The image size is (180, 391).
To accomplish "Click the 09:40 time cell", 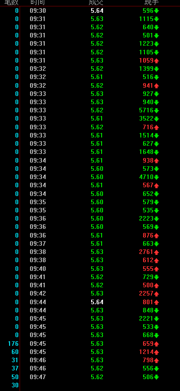I will (x=38, y=269).
